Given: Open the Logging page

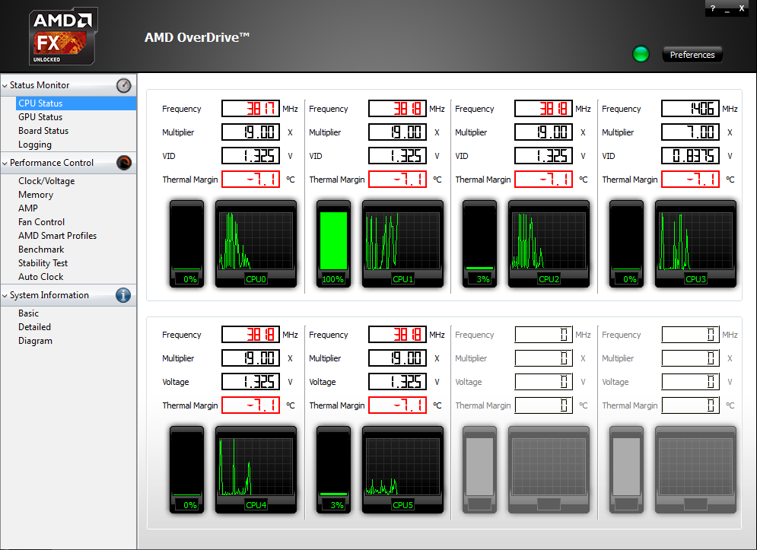Looking at the screenshot, I should click(x=35, y=145).
